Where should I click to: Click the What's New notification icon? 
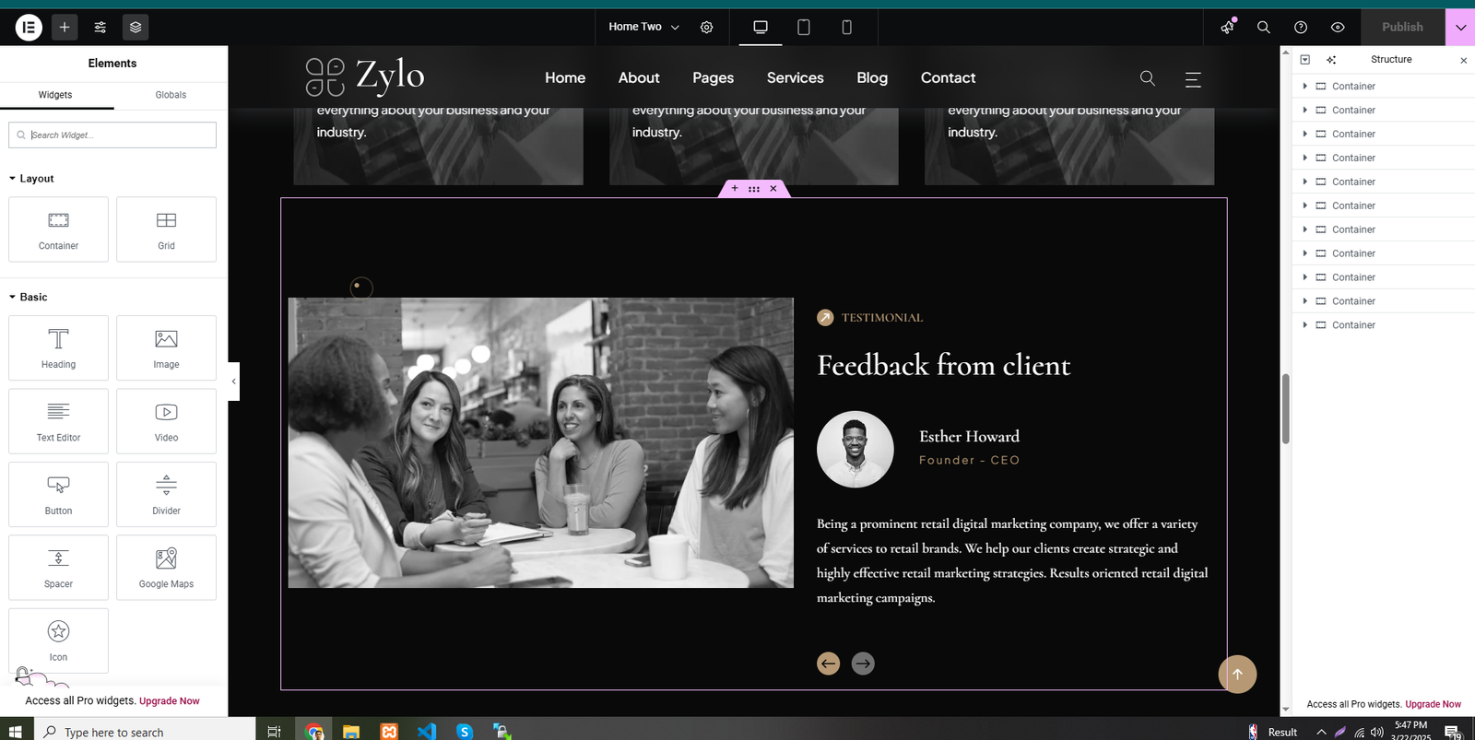tap(1227, 28)
